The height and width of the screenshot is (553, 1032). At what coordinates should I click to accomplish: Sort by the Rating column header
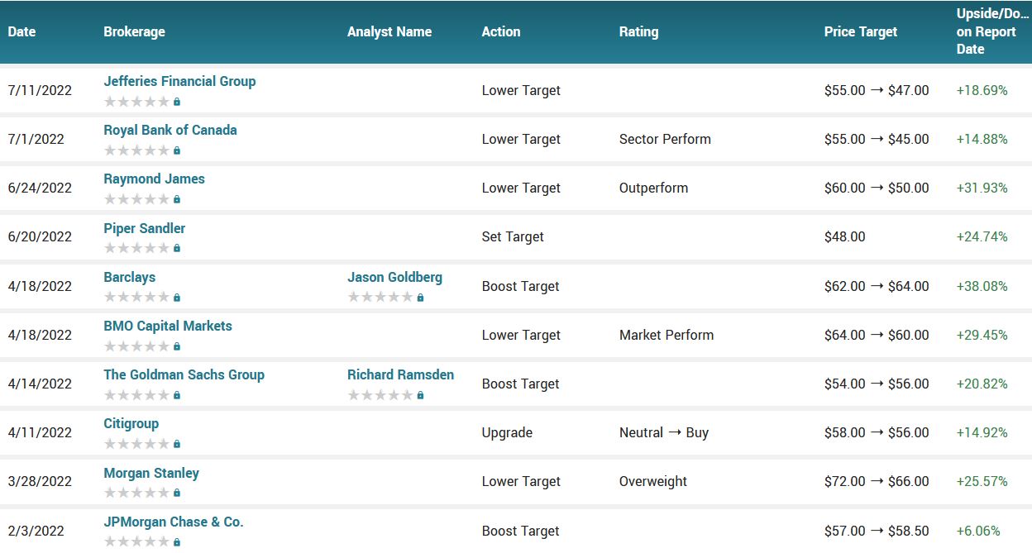pyautogui.click(x=638, y=31)
